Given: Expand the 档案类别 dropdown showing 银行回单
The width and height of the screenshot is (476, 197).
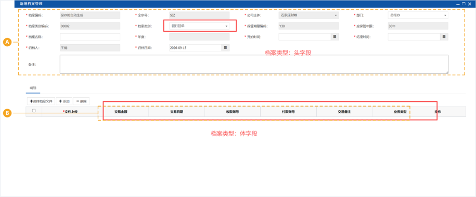Looking at the screenshot, I should coord(199,26).
